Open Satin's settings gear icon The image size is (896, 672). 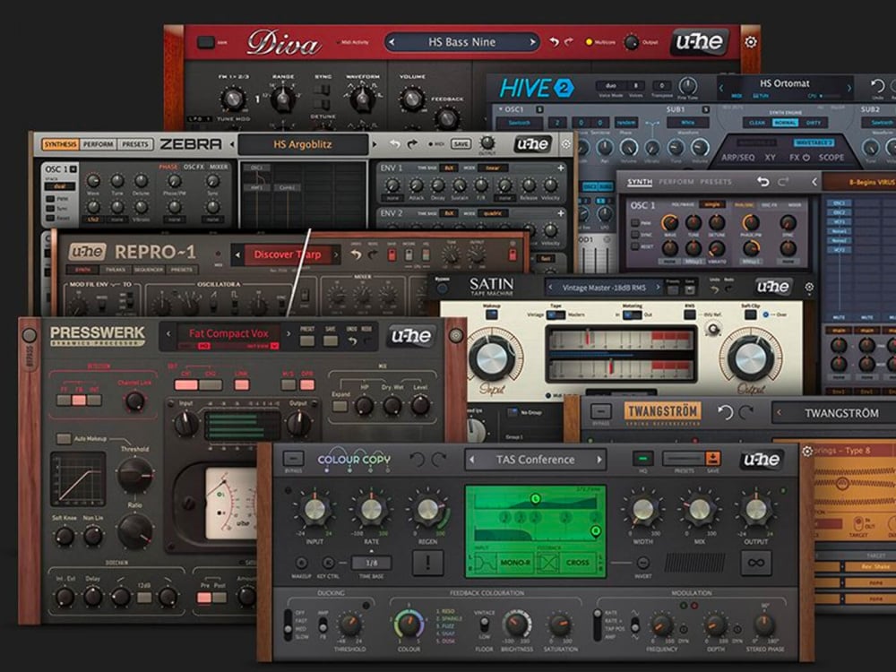(x=809, y=287)
